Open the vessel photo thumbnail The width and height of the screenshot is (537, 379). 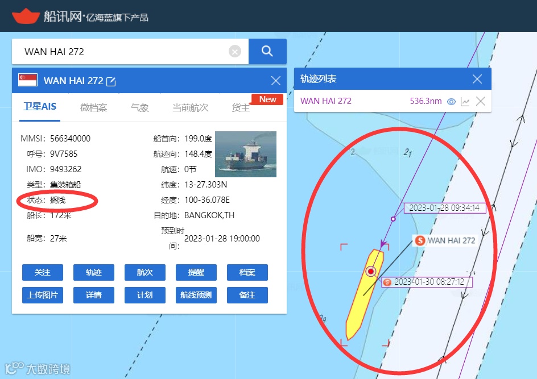pos(246,154)
